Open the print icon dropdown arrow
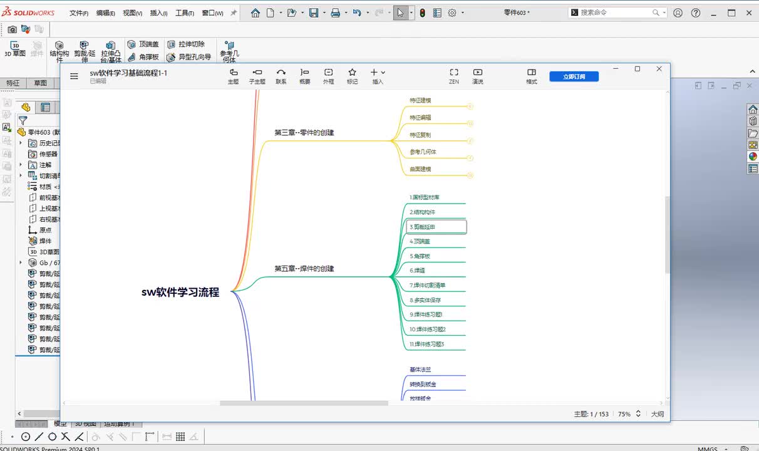The height and width of the screenshot is (451, 759). (x=345, y=13)
